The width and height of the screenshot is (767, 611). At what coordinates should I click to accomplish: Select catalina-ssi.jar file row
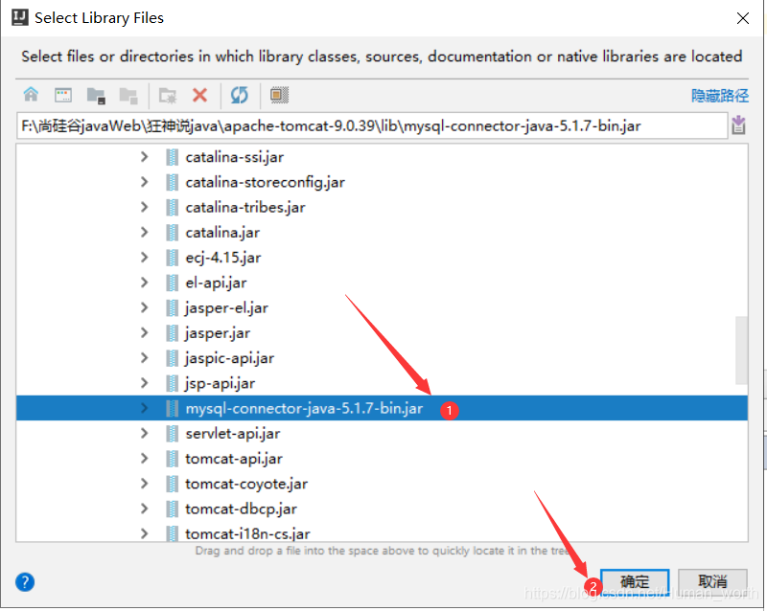coord(382,157)
